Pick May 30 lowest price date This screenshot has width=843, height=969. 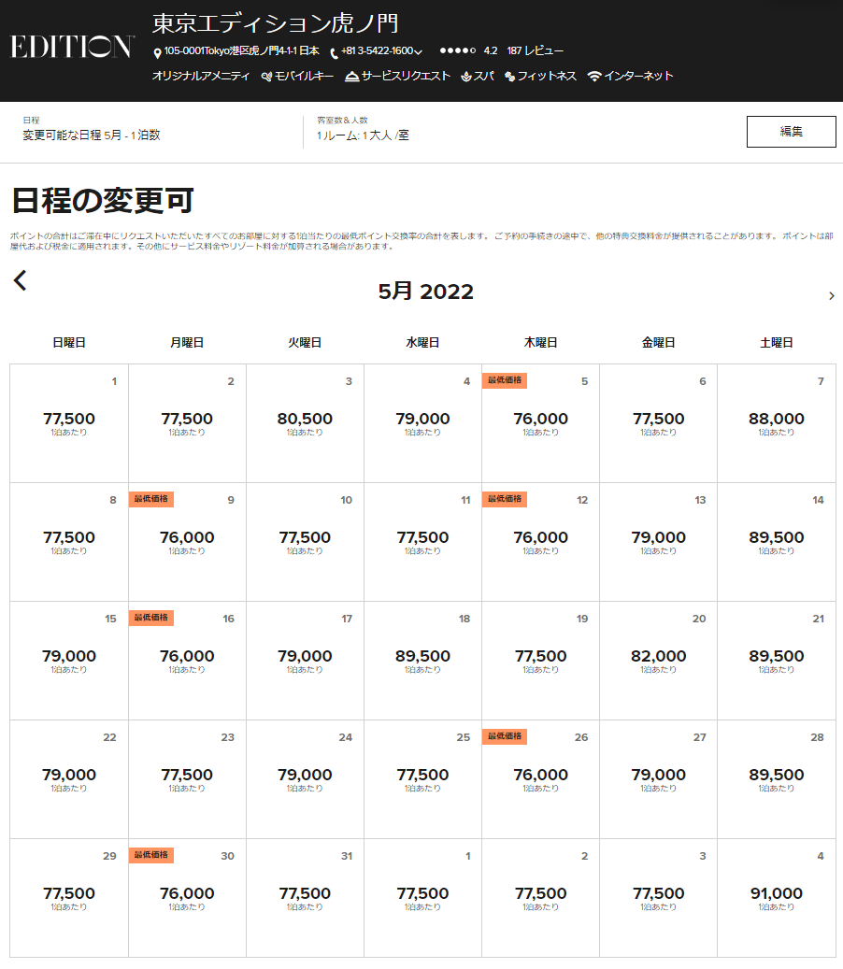tap(187, 897)
